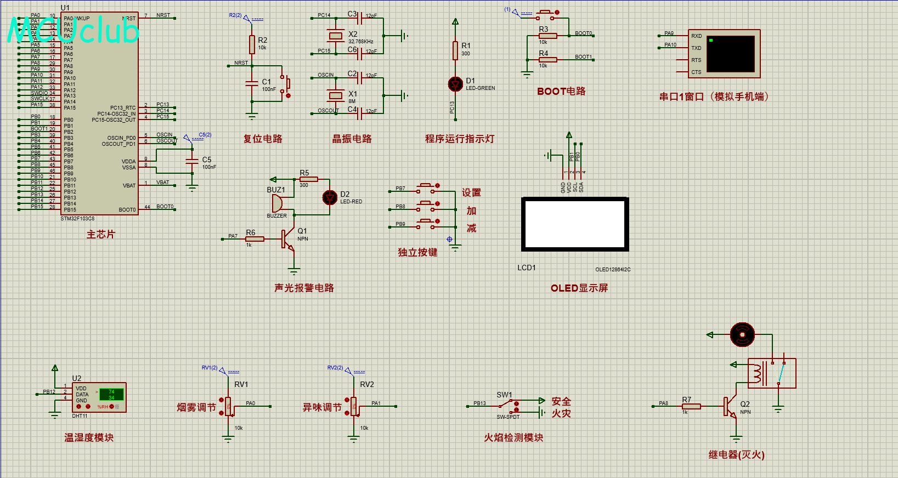Click the 烟雾调节 label

tap(196, 407)
